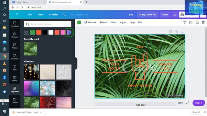Click Show all downloads
The image size is (207, 116).
click(x=196, y=112)
